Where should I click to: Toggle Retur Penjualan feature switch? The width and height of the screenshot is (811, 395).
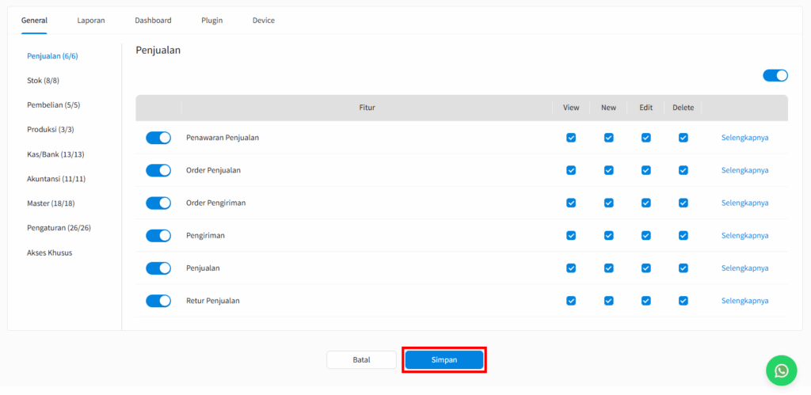[158, 301]
